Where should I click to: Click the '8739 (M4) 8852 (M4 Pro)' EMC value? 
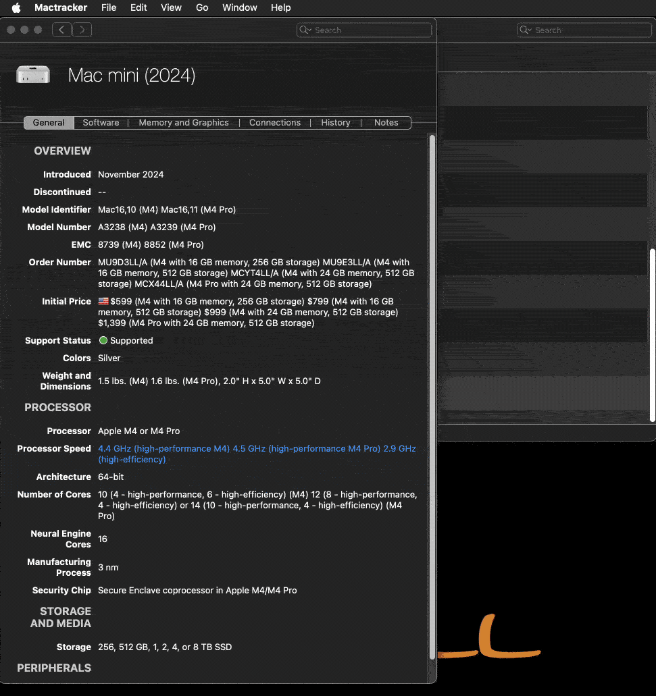pyautogui.click(x=151, y=244)
